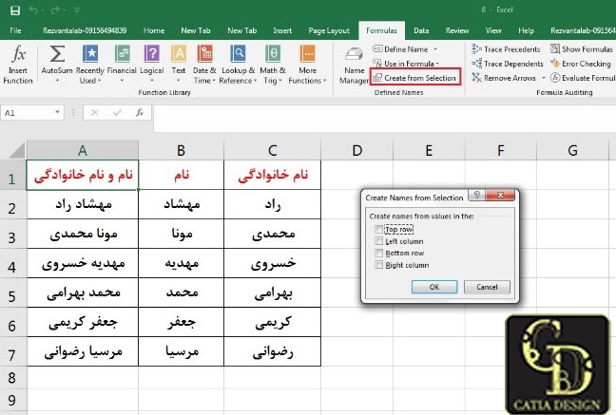This screenshot has width=616, height=415.
Task: Click Define Name button
Action: pos(401,49)
